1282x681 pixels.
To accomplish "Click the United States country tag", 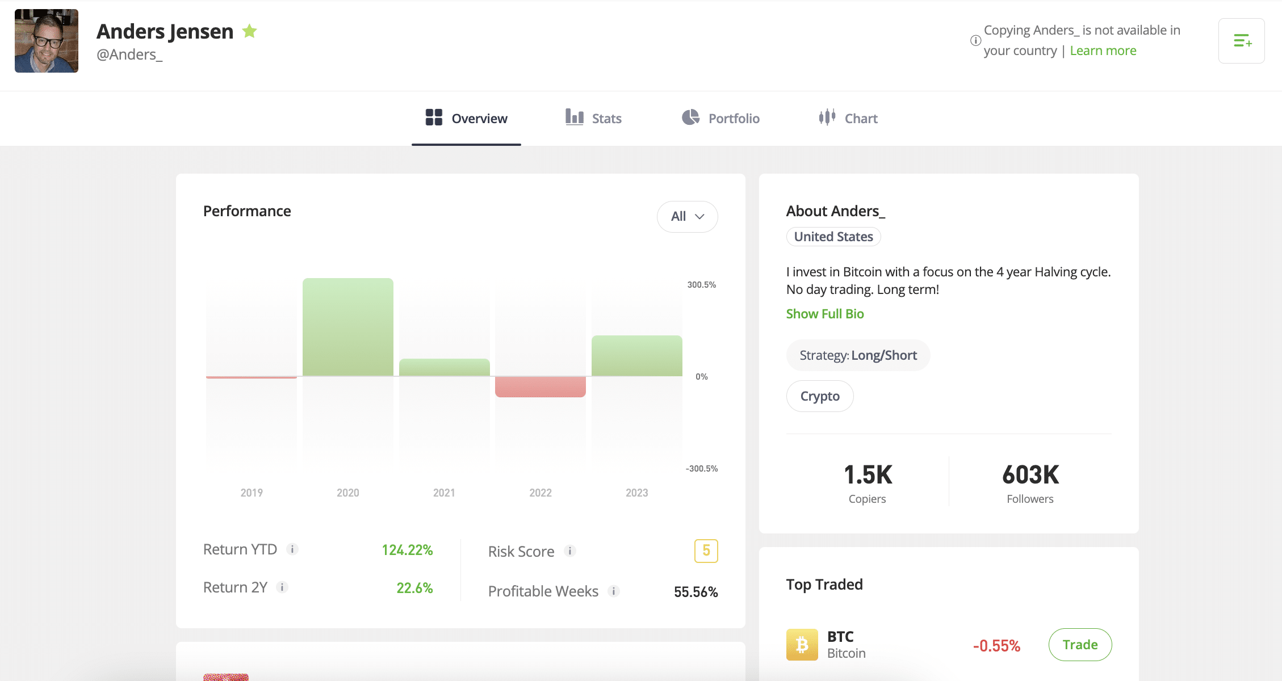I will (x=833, y=237).
